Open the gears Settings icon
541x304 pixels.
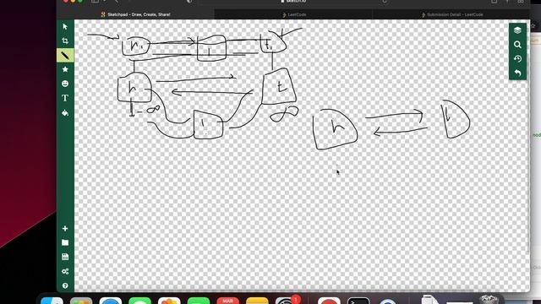[65, 271]
